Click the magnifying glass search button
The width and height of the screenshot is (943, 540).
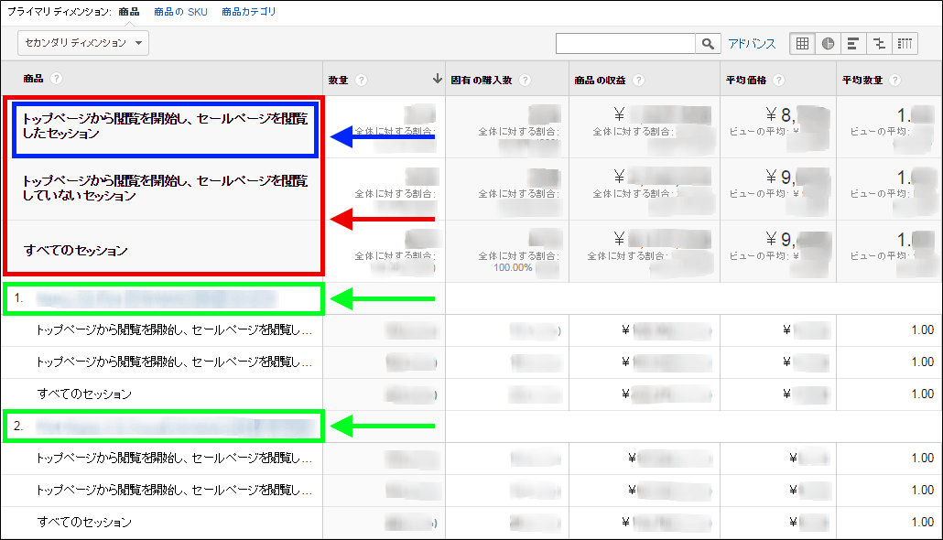[708, 44]
